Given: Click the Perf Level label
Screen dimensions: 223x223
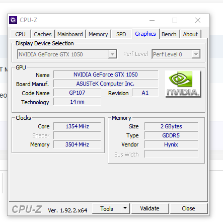Looking at the screenshot, I should pyautogui.click(x=135, y=54).
